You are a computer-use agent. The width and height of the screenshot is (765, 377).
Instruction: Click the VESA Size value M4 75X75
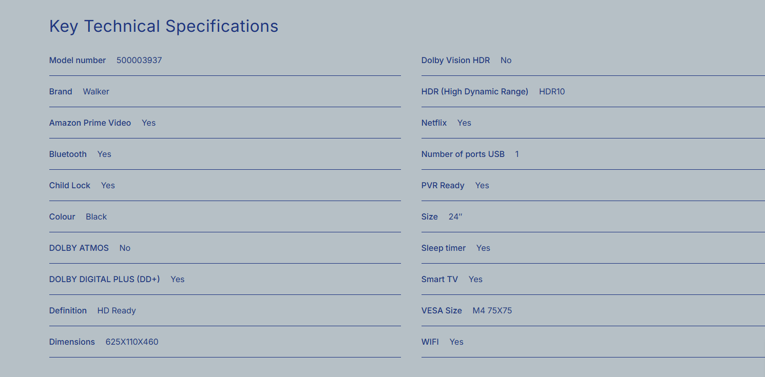pos(492,311)
